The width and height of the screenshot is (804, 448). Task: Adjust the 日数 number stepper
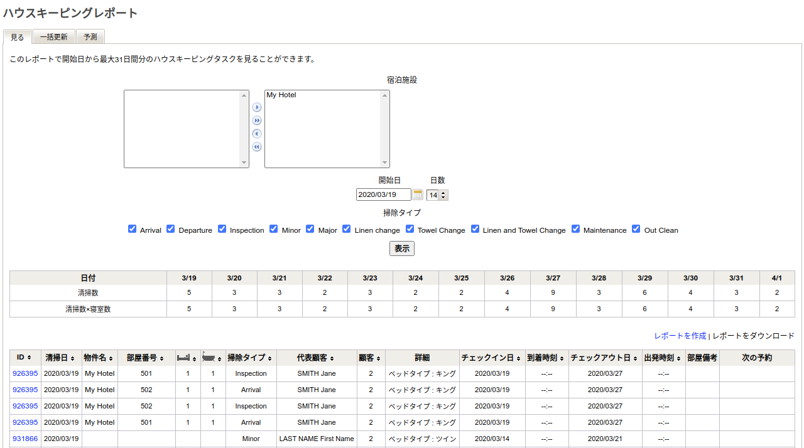point(443,195)
